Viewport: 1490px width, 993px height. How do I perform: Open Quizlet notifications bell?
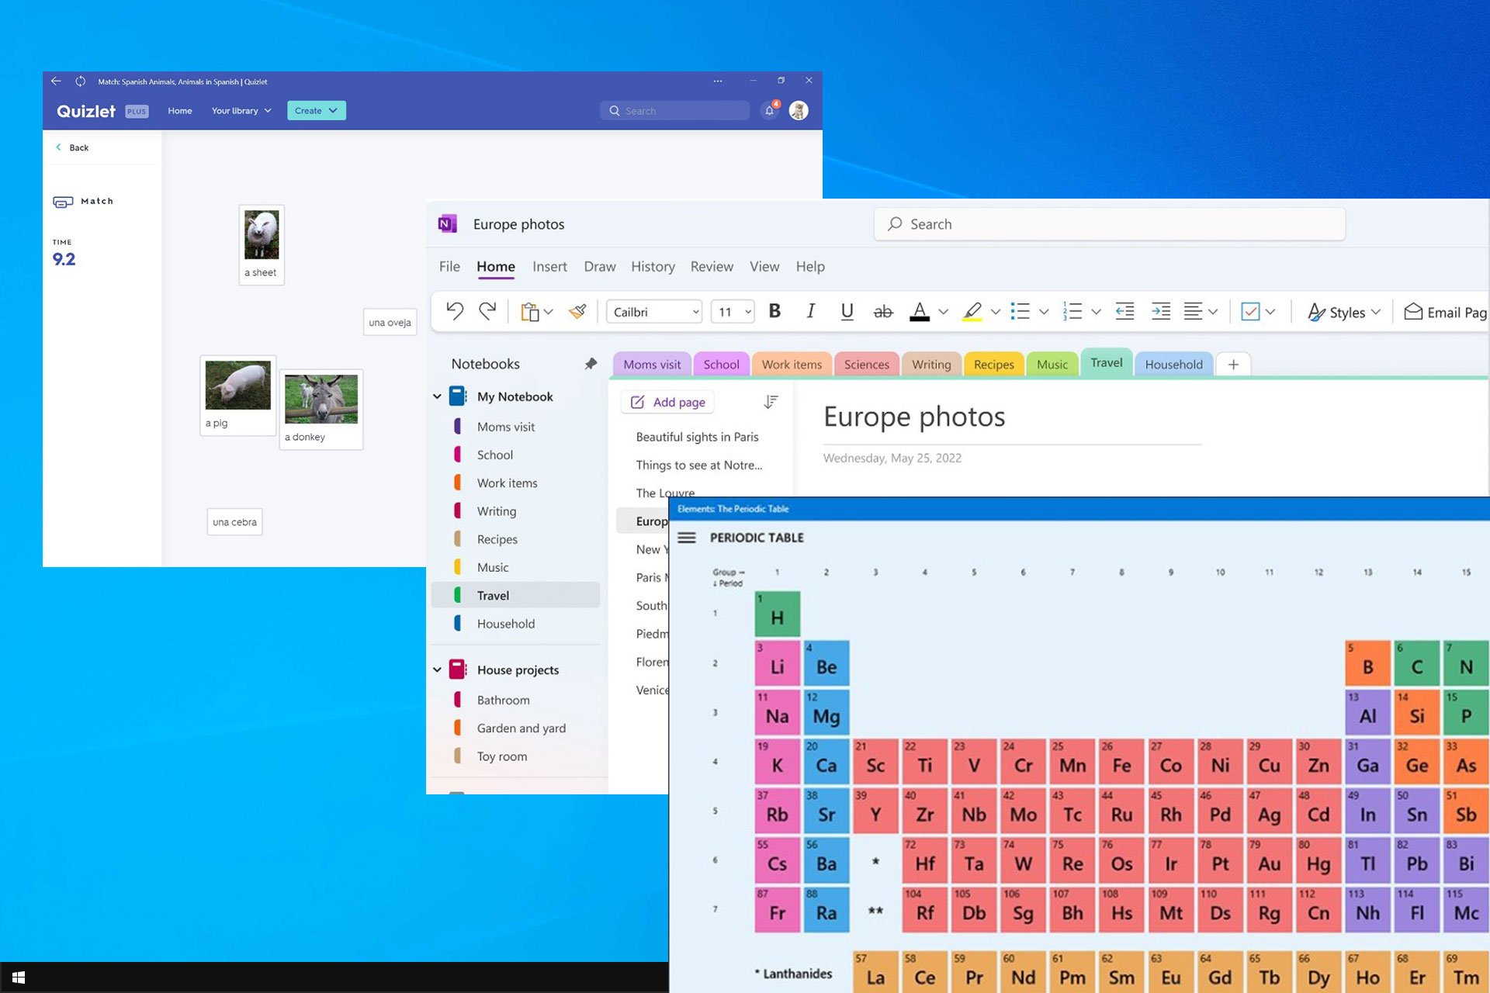coord(770,110)
